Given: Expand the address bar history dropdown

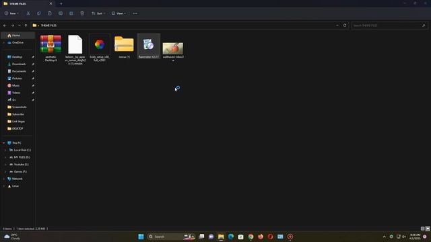Looking at the screenshot, I should coord(337,26).
